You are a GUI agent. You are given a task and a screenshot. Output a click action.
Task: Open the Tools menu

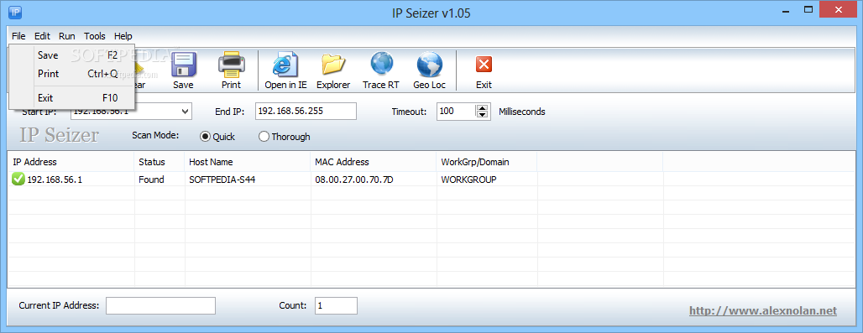coord(95,36)
